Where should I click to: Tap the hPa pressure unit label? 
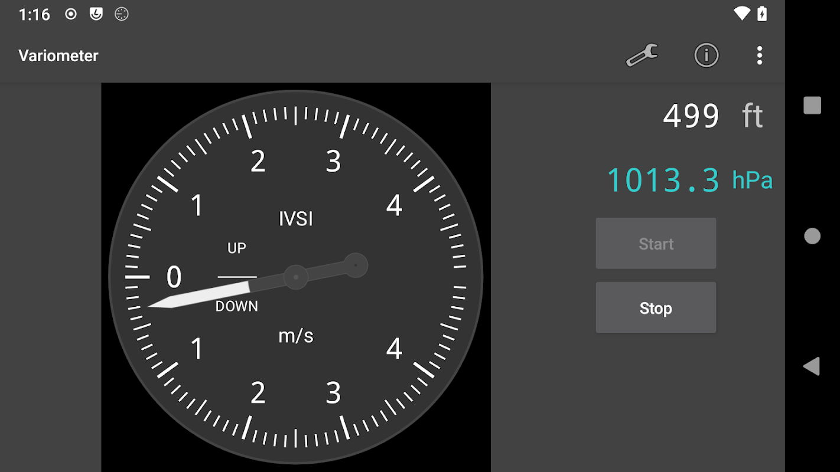752,181
